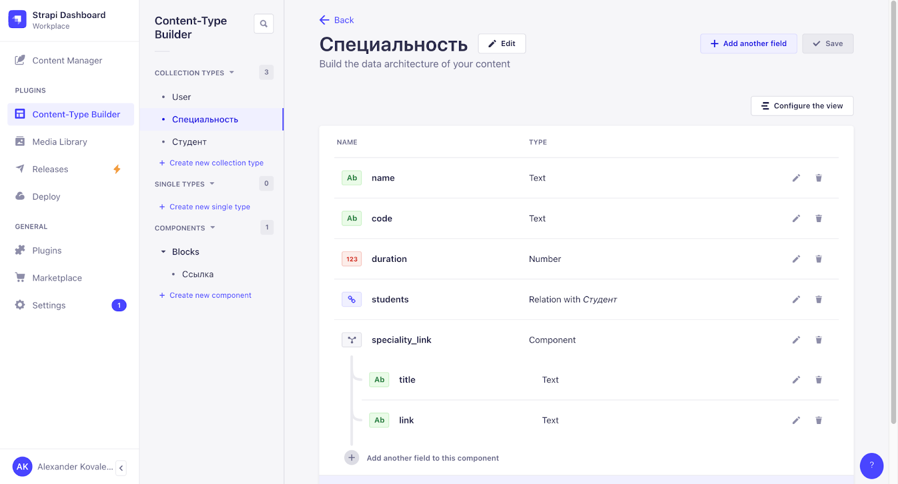Open the Media Library
This screenshot has height=484, width=898.
pos(59,142)
